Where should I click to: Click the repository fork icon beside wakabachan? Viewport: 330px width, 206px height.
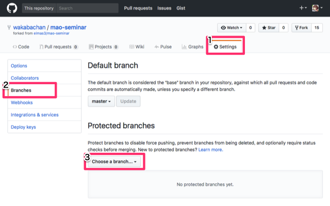click(x=9, y=27)
